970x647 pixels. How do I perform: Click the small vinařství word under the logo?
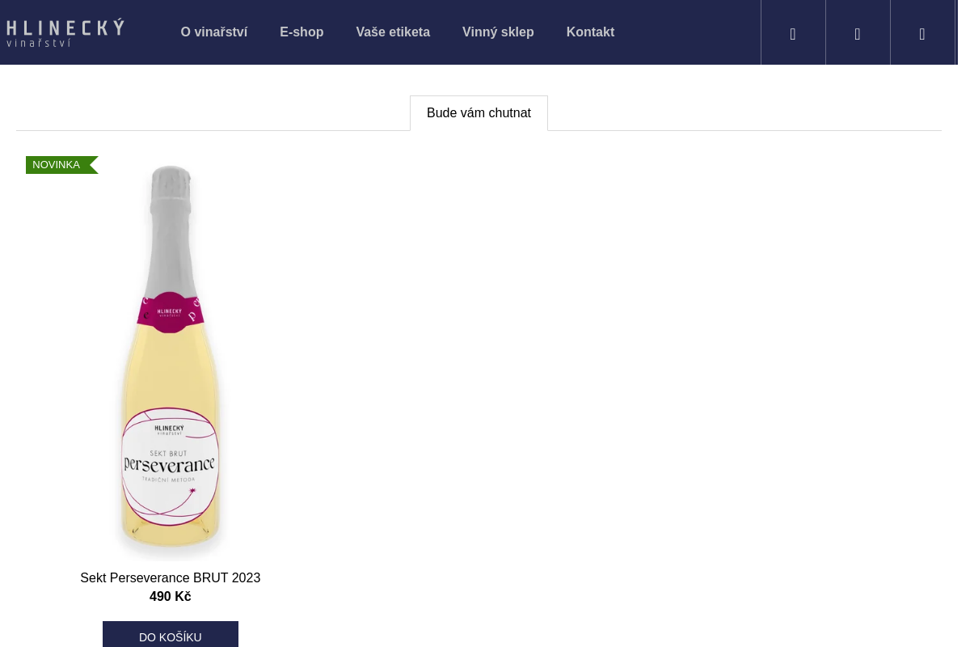tap(39, 42)
